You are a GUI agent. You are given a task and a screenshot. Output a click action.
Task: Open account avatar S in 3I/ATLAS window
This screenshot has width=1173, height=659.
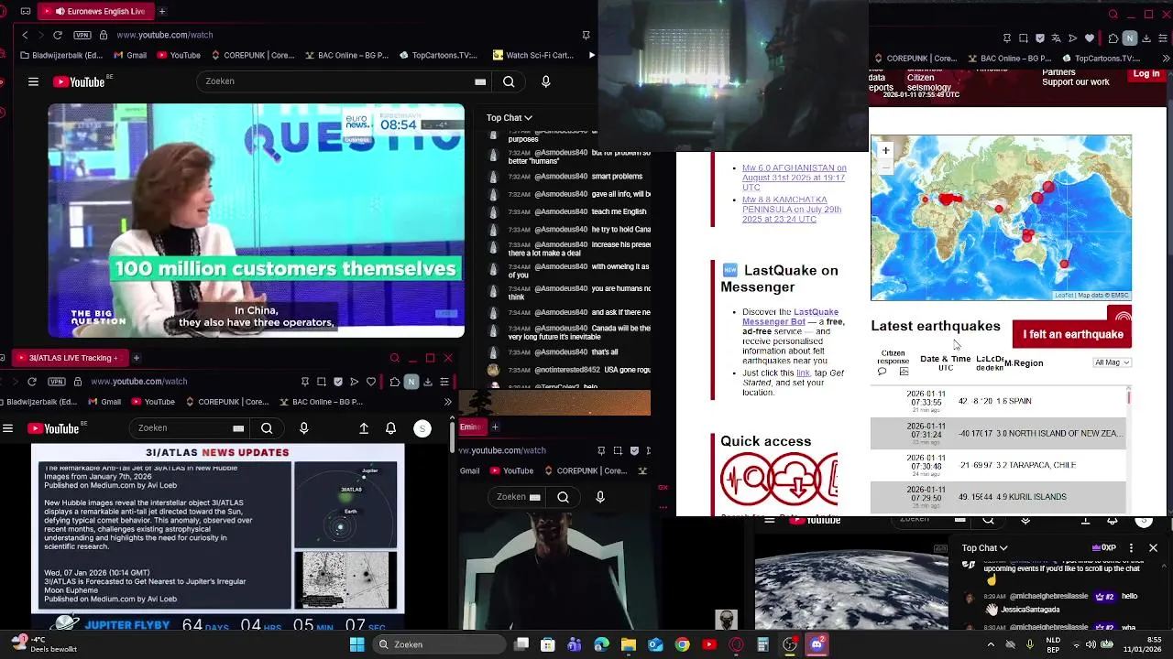click(x=422, y=428)
